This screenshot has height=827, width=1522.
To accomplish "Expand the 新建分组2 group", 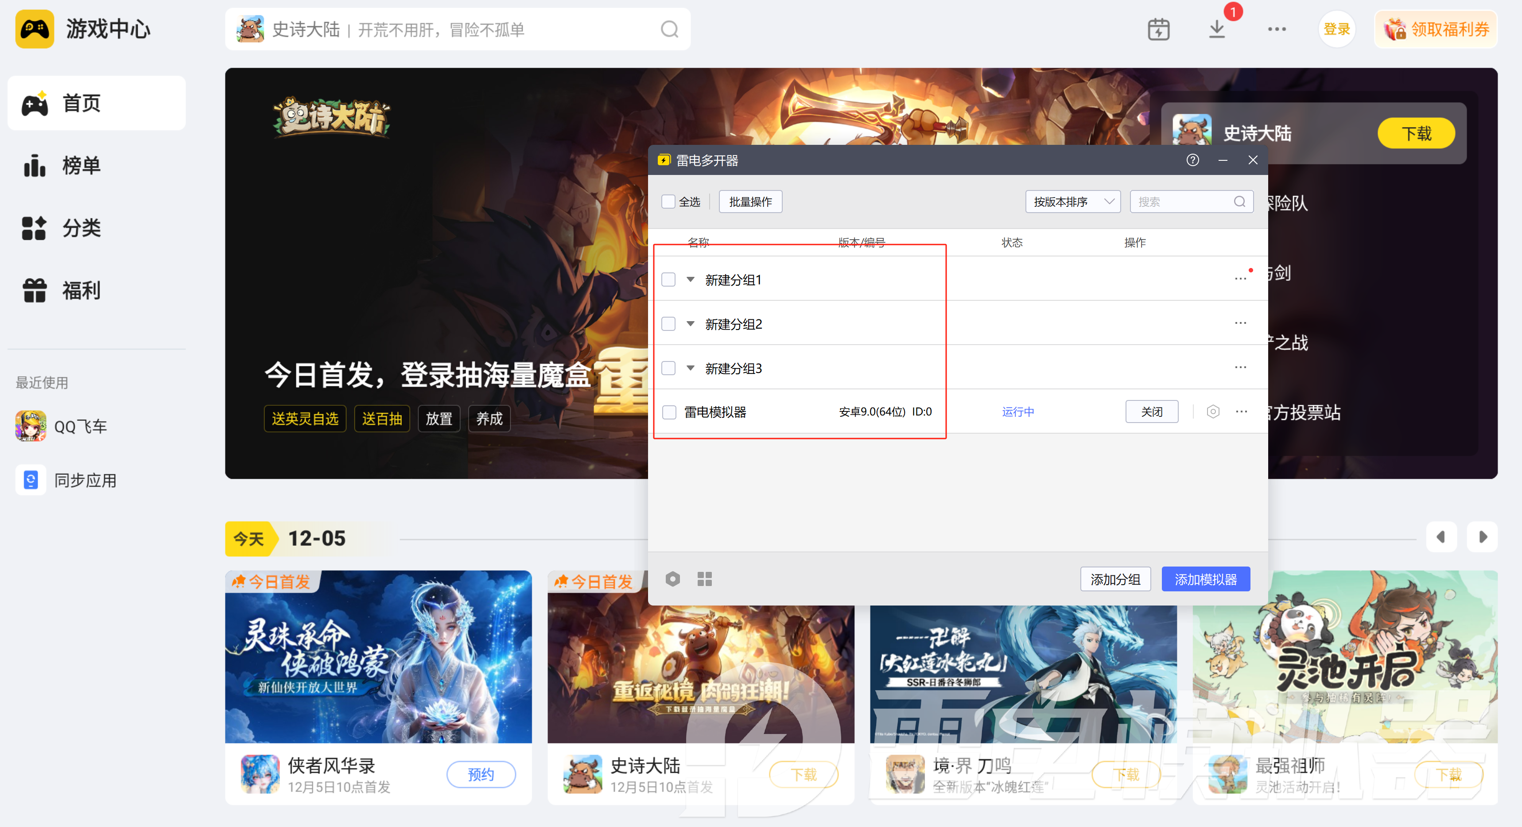I will 690,324.
